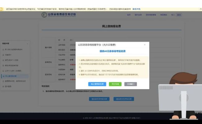
Task: Click the dialog title 山东财政非税统缴平台
Action: point(97,45)
